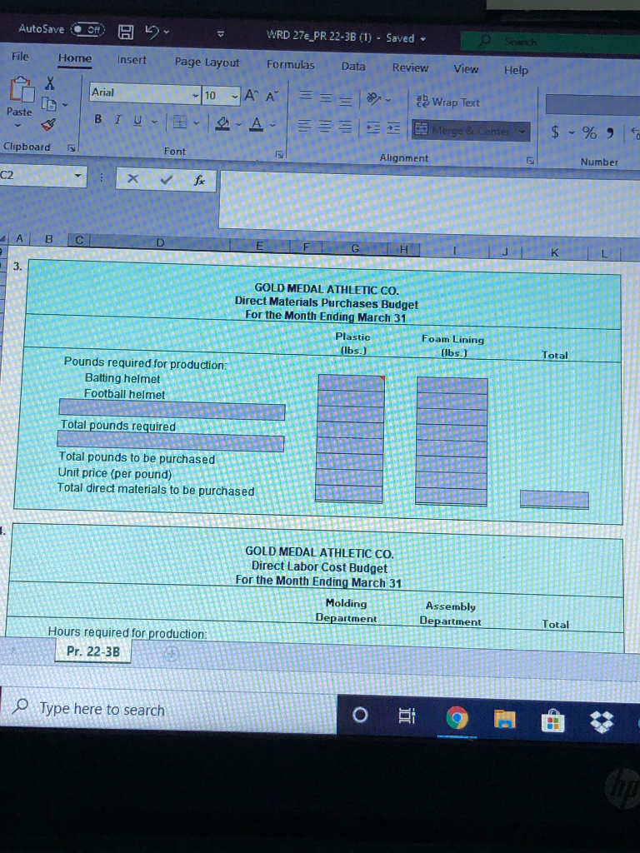This screenshot has height=853, width=640.
Task: Click the Orientation text angle icon
Action: tap(373, 98)
